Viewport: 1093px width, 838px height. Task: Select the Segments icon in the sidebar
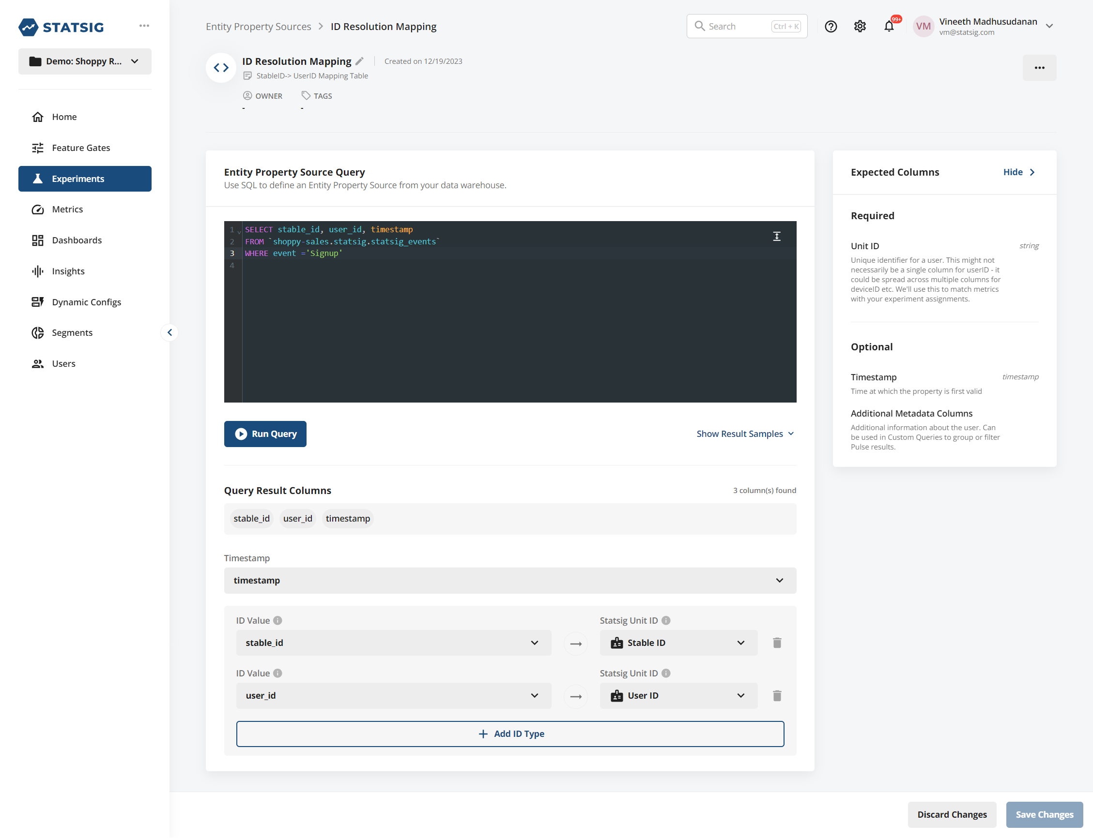pos(38,332)
